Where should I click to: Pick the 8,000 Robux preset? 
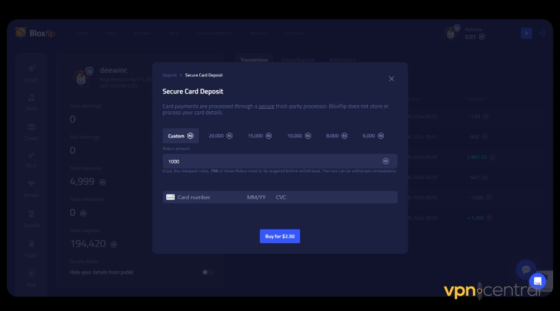pyautogui.click(x=337, y=136)
